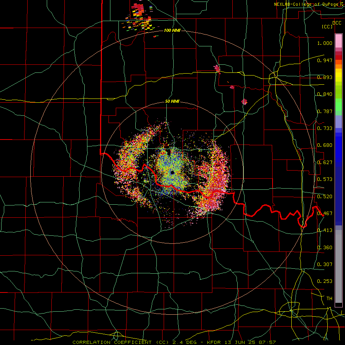Click the 50 NMI range ring label
Screen dimensions: 345x345
pos(172,102)
